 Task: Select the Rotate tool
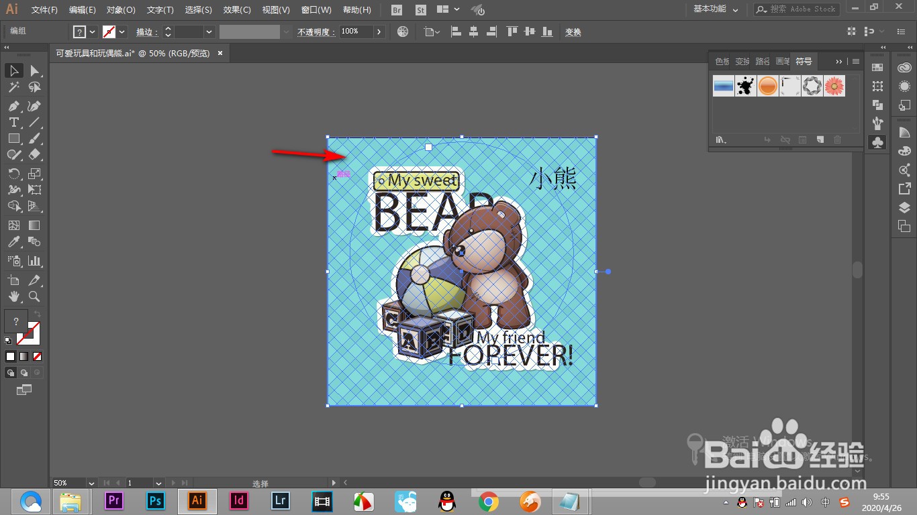click(x=13, y=174)
